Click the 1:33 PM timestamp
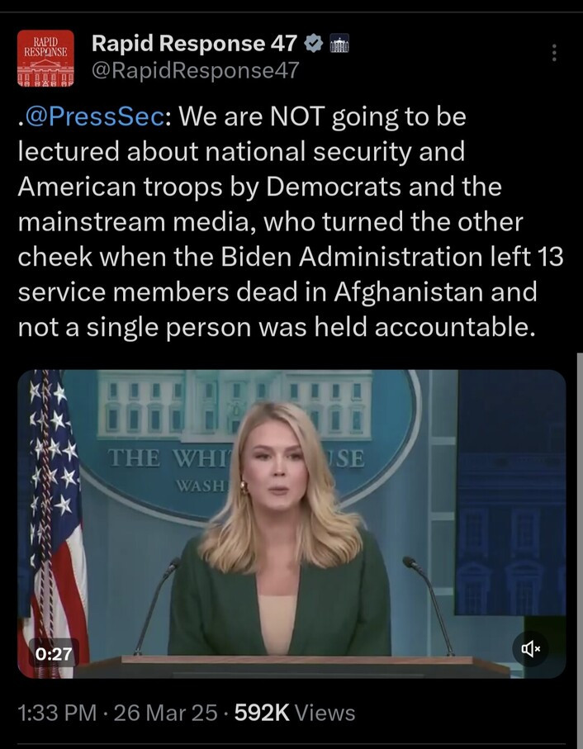The image size is (583, 749). 56,713
